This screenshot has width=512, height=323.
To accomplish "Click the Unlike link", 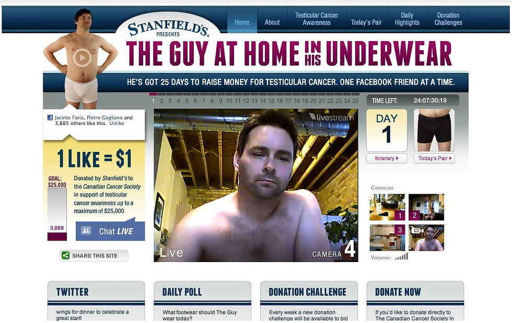I will tap(117, 123).
